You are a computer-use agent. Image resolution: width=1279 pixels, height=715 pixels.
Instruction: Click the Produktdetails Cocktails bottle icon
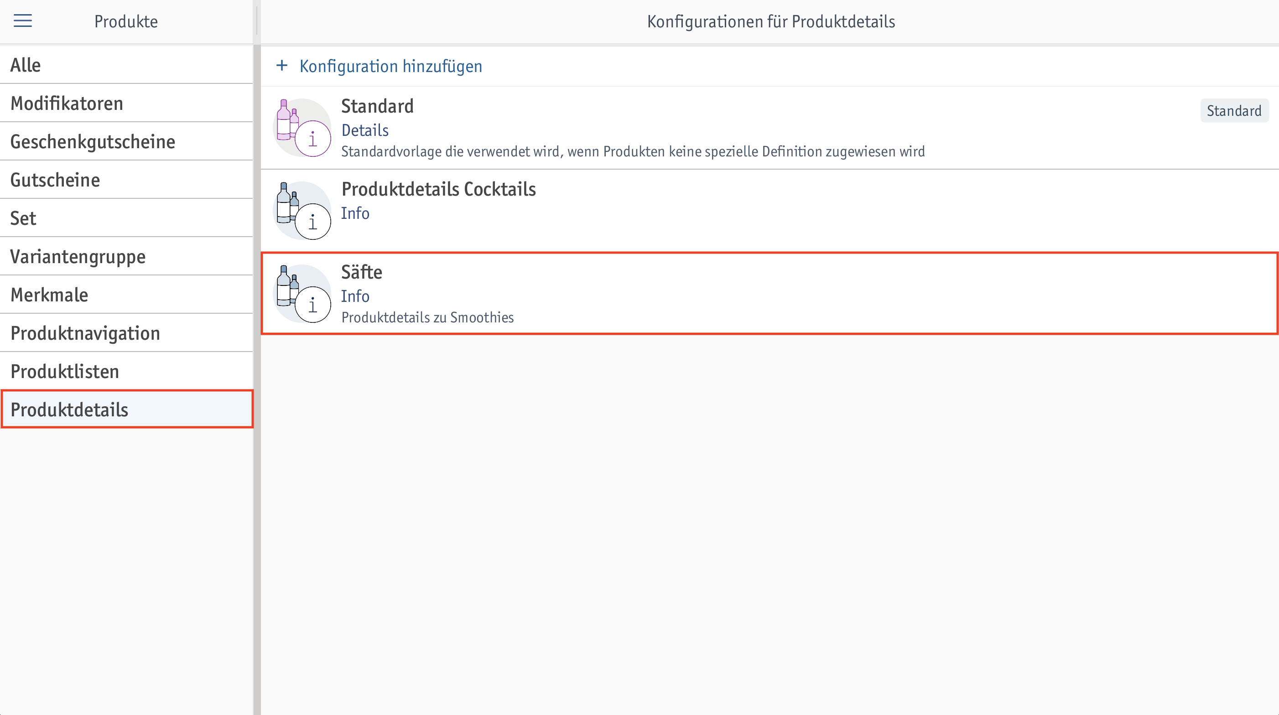302,210
